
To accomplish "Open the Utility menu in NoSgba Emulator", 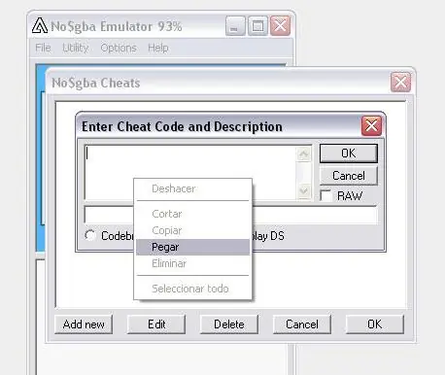I will click(x=75, y=48).
